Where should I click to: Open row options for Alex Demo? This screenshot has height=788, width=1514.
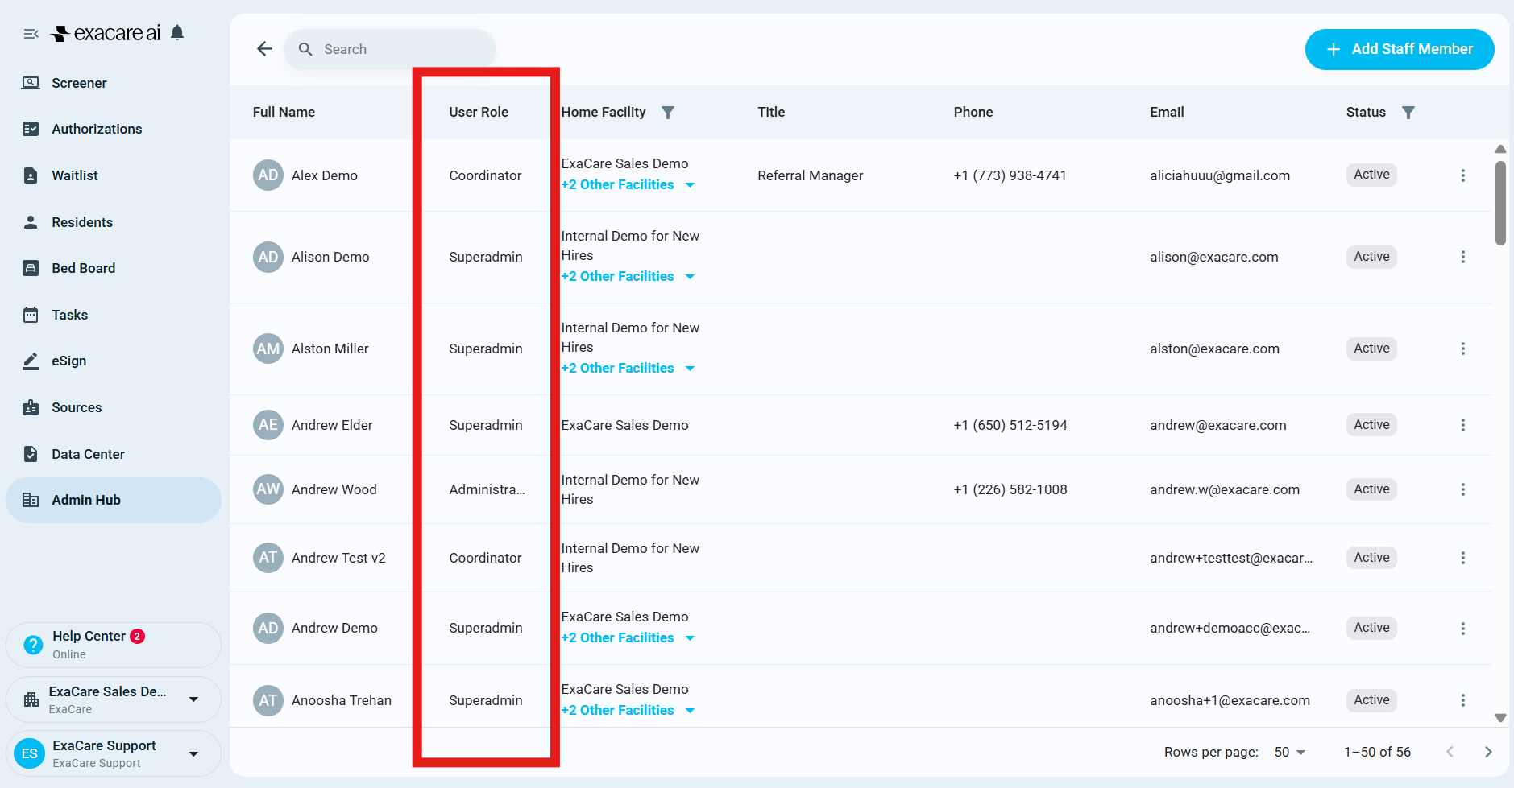point(1463,175)
